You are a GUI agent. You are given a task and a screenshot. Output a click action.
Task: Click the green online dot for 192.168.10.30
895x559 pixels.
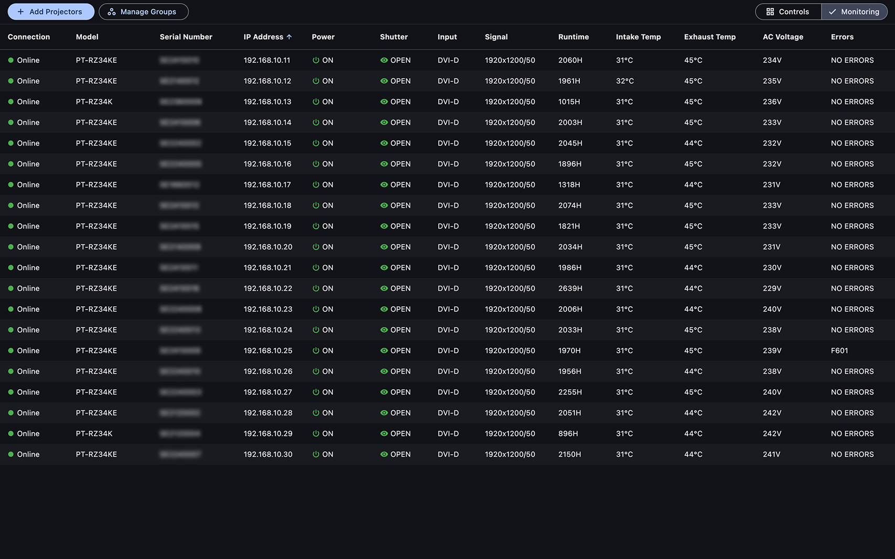(10, 454)
